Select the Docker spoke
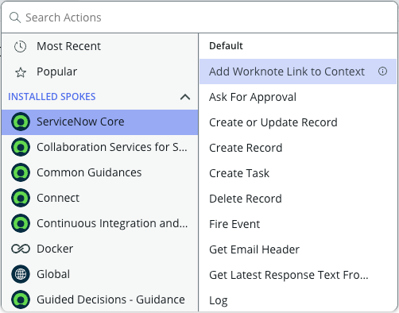The height and width of the screenshot is (313, 399). tap(100, 249)
